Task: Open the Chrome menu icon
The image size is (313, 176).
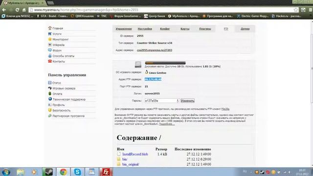Action: point(311,10)
